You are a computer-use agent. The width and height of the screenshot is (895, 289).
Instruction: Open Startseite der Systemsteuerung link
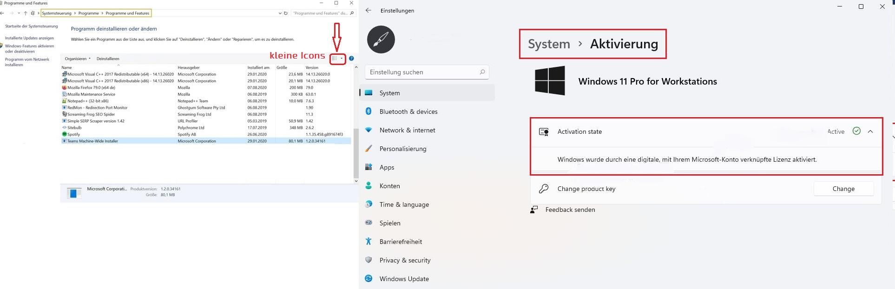click(x=32, y=26)
